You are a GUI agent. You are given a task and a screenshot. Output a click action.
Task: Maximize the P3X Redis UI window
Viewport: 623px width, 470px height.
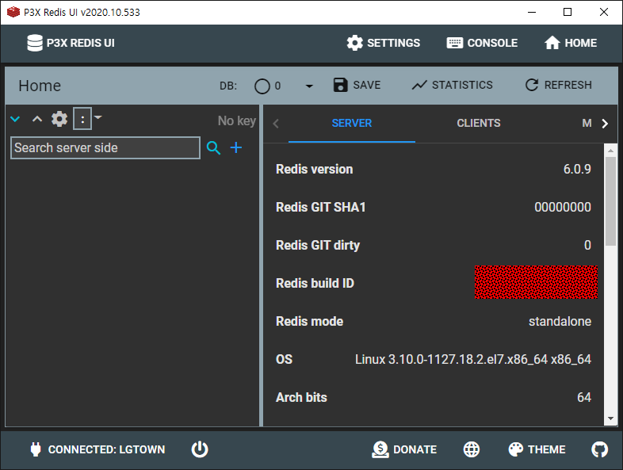[x=568, y=12]
